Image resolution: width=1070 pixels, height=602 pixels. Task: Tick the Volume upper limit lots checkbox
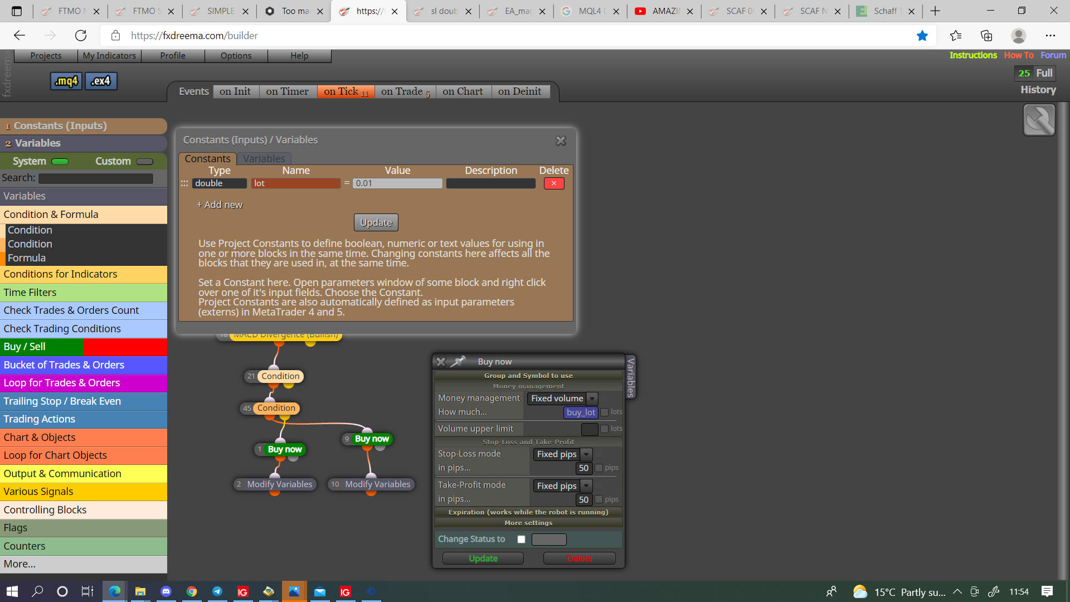tap(604, 429)
